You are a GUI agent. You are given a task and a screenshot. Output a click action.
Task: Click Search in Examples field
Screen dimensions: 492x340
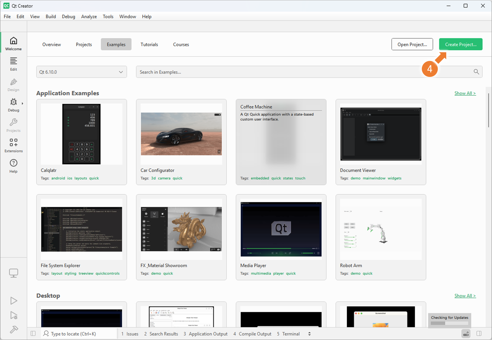point(309,72)
